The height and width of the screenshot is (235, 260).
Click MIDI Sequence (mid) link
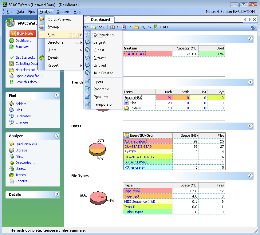[x=140, y=202]
